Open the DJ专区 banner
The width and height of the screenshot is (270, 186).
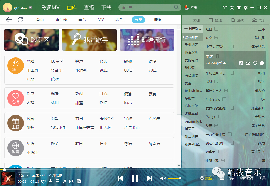tap(32, 40)
